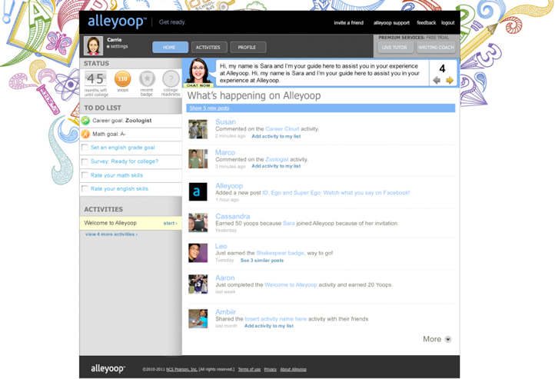Image resolution: width=555 pixels, height=379 pixels.
Task: Check the Survey: Ready for college box
Action: [85, 161]
